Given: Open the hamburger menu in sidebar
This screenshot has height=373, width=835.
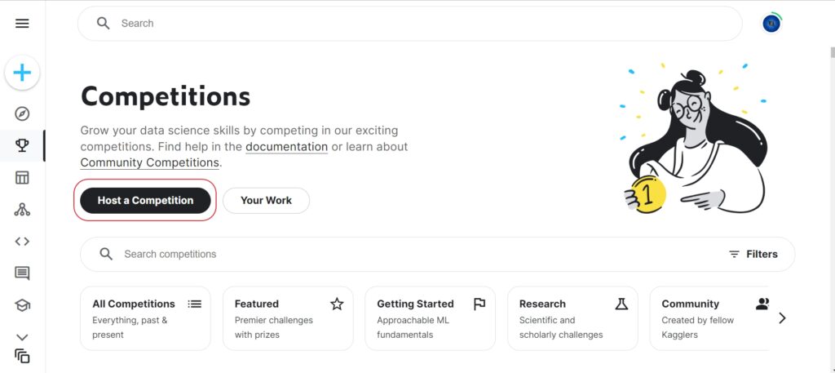Looking at the screenshot, I should (22, 24).
